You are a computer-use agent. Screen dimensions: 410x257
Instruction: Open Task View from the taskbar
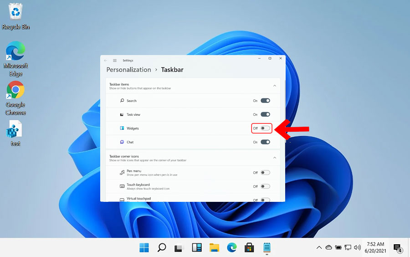pos(179,247)
